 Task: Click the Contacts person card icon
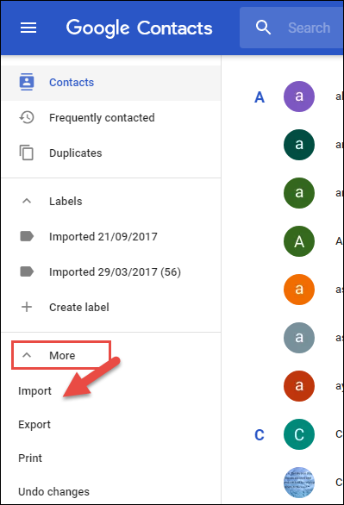click(27, 82)
